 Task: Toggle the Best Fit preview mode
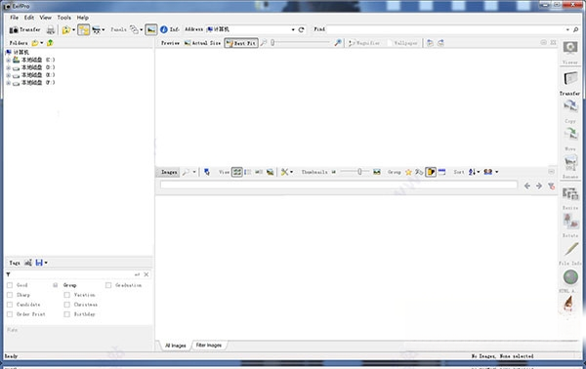click(241, 43)
